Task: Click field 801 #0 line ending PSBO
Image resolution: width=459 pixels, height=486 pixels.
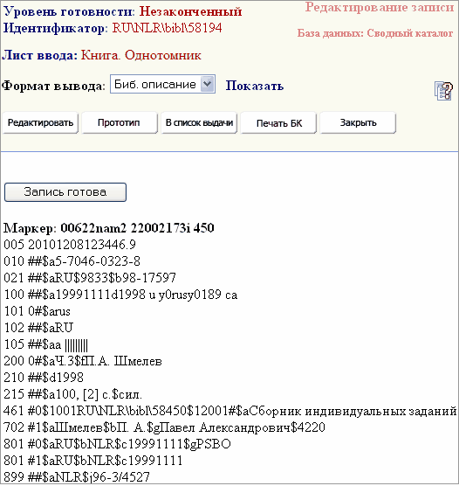Action: (x=117, y=444)
